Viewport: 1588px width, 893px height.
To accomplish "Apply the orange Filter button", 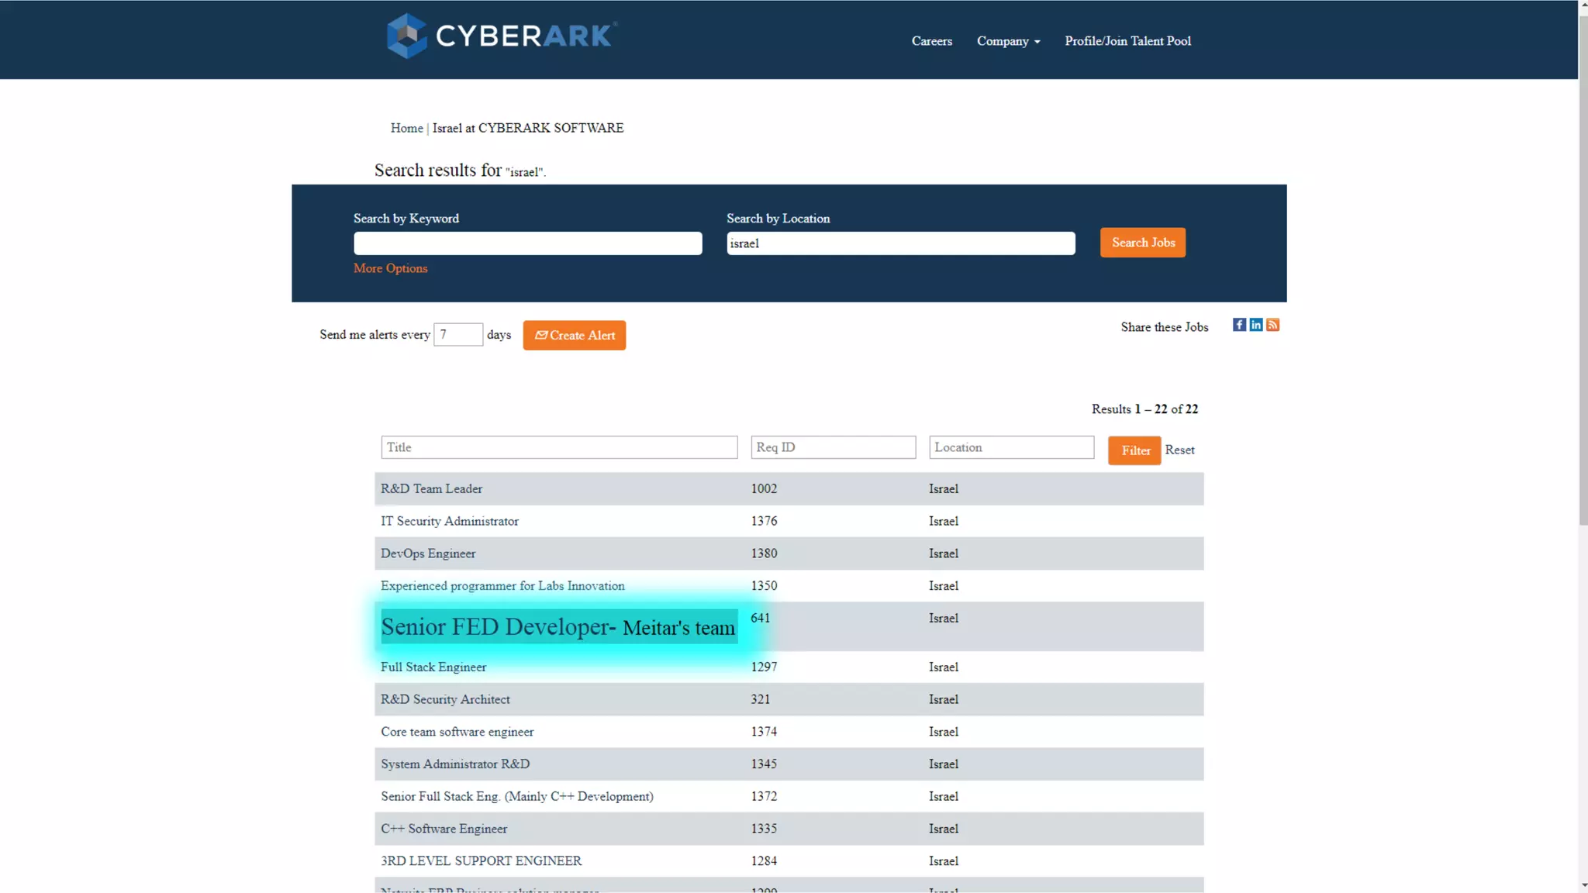I will [1134, 450].
